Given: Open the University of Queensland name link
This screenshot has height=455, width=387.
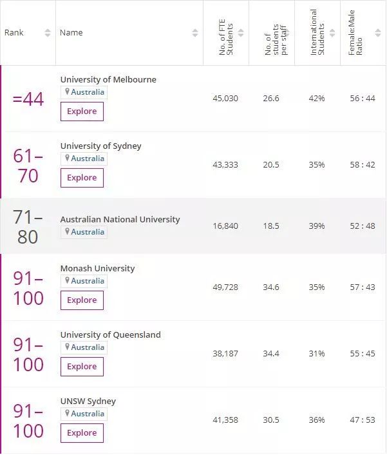Looking at the screenshot, I should 110,334.
